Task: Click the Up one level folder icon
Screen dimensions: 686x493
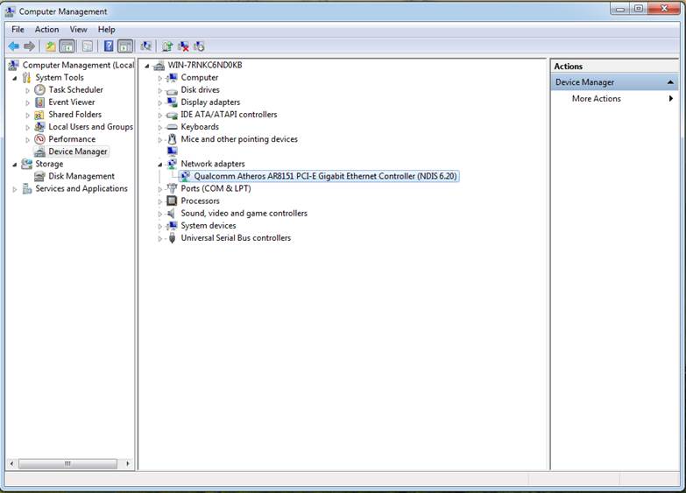Action: tap(51, 46)
